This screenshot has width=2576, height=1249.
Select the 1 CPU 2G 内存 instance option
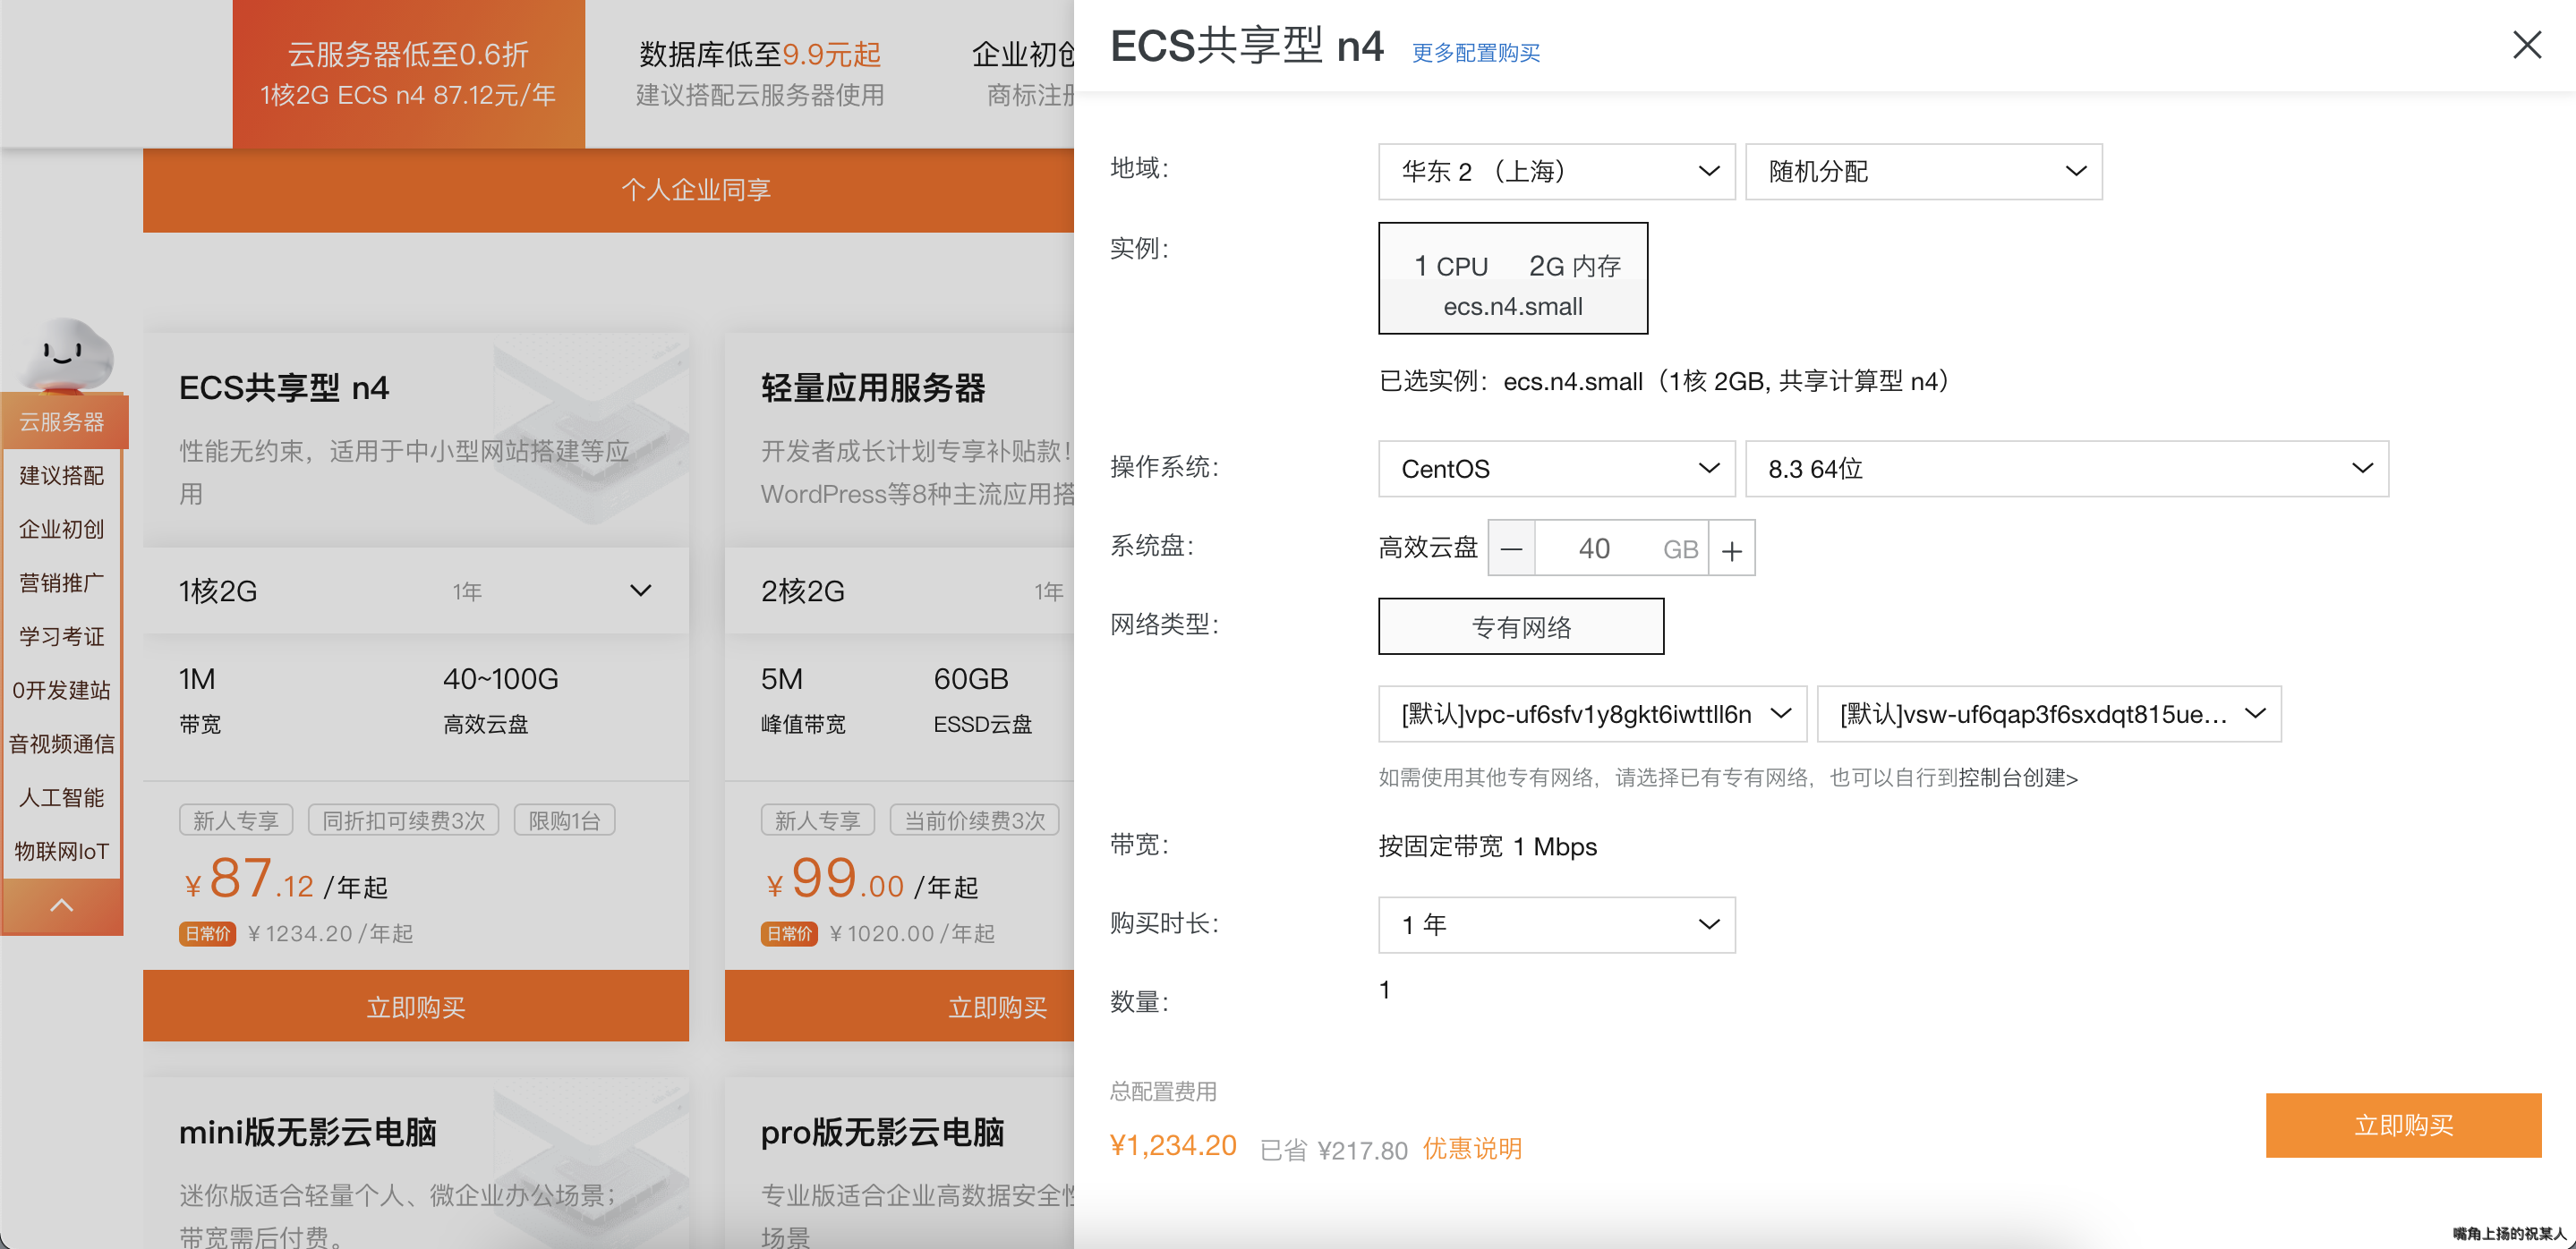click(x=1512, y=277)
